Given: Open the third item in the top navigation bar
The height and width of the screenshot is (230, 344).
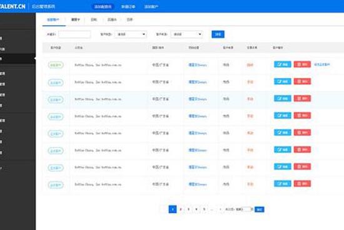Looking at the screenshot, I should click(151, 7).
